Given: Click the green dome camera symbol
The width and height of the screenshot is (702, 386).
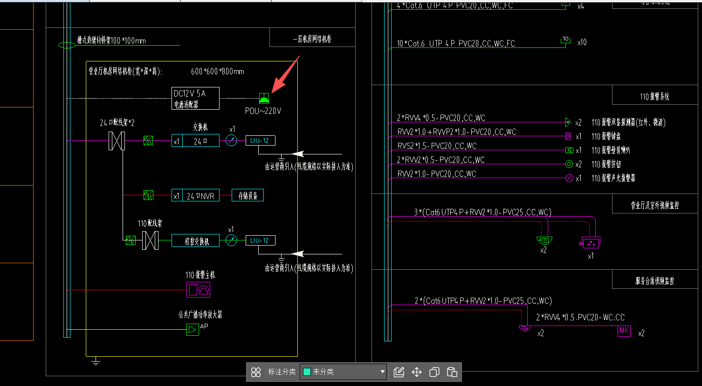Looking at the screenshot, I should (x=544, y=240).
